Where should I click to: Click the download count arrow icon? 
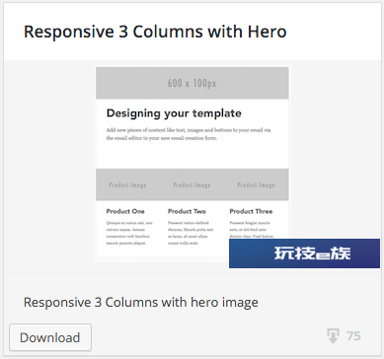[x=333, y=336]
